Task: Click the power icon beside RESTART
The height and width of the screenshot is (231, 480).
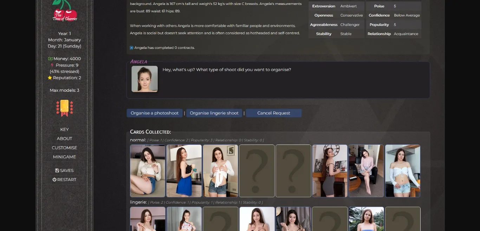Action: (x=54, y=180)
